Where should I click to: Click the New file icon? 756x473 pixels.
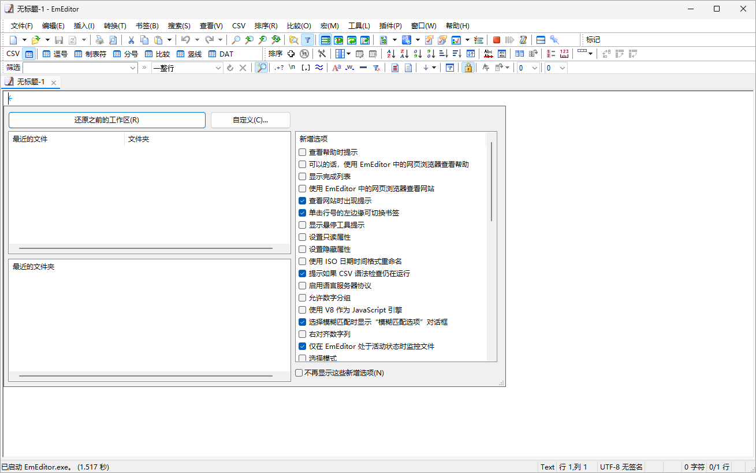point(13,40)
